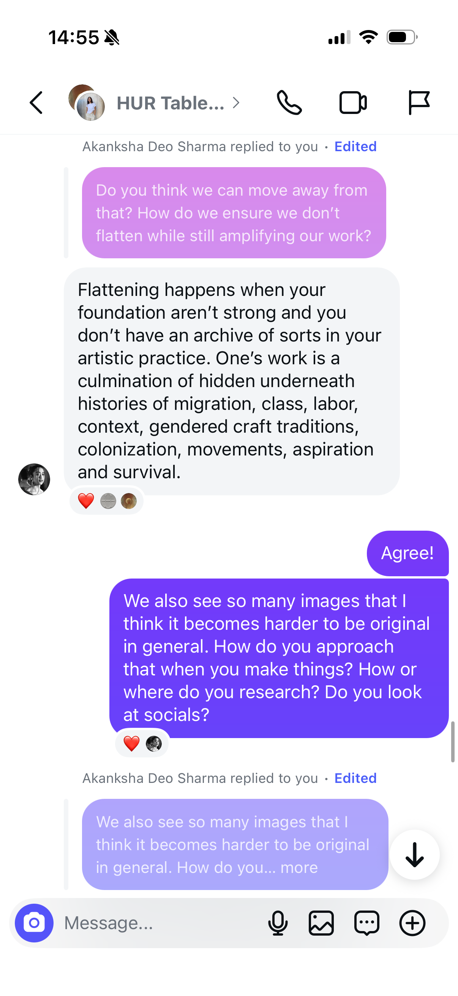Tap the flag icon in header
This screenshot has width=458, height=996.
[x=419, y=103]
